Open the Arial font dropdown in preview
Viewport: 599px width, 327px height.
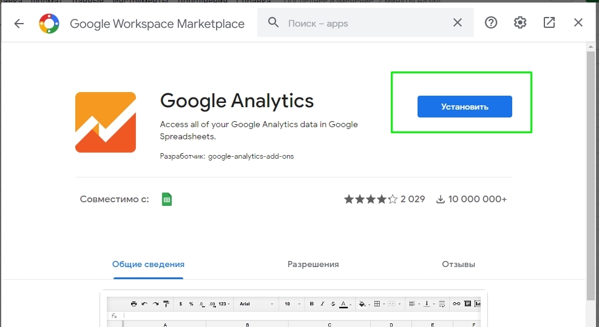(256, 304)
